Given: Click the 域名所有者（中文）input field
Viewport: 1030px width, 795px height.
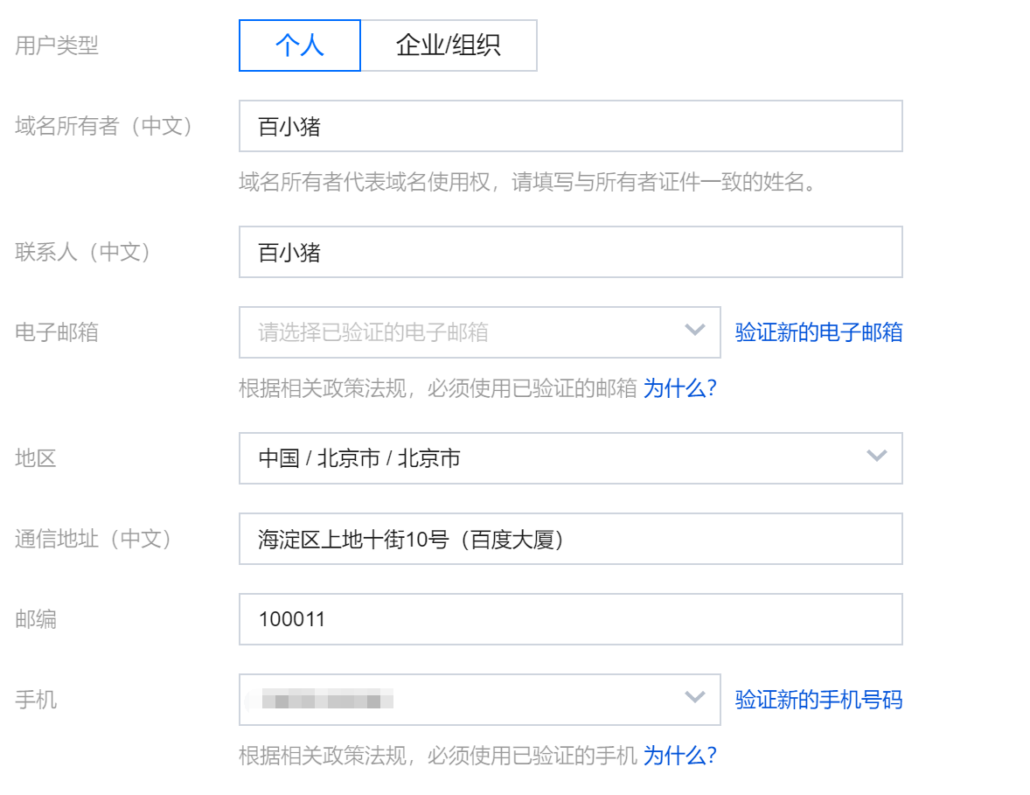Looking at the screenshot, I should (x=571, y=126).
